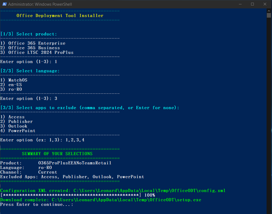
Task: Click the vertical scrollbar thumb
Action: tap(269, 15)
